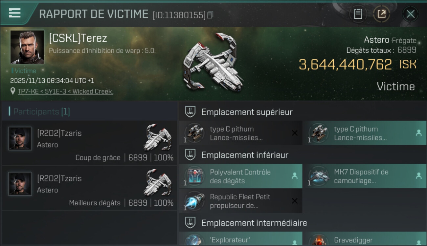Image resolution: width=427 pixels, height=246 pixels.
Task: Click the Emplacement supérieur shield icon
Action: click(190, 112)
